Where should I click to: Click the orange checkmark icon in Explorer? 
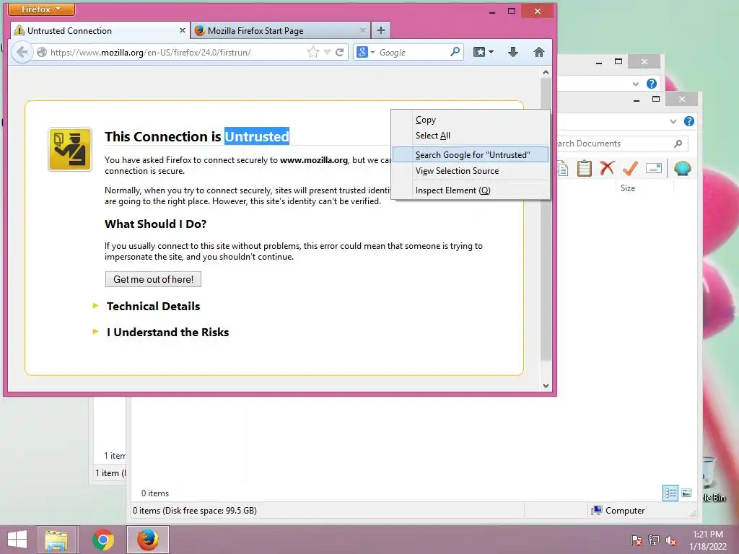pos(630,167)
